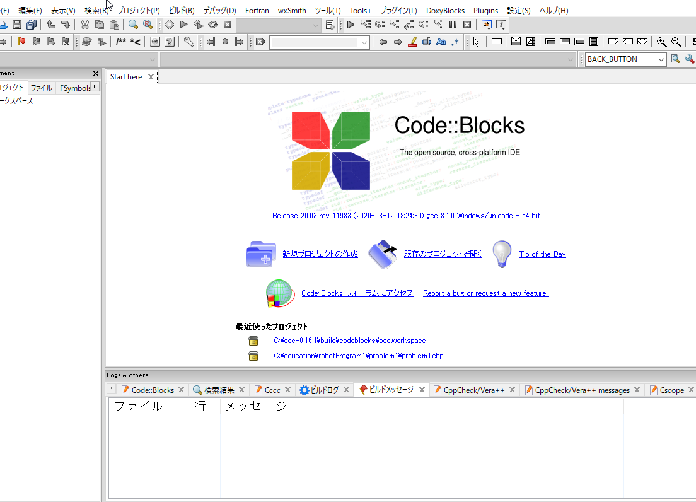Open recent project problem1.cbp
696x502 pixels.
tap(358, 356)
